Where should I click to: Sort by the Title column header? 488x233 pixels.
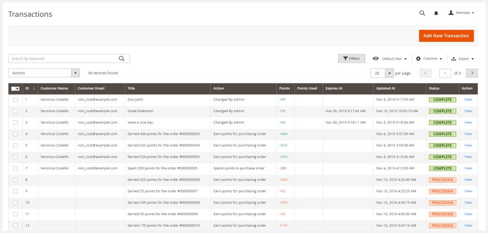pyautogui.click(x=168, y=89)
